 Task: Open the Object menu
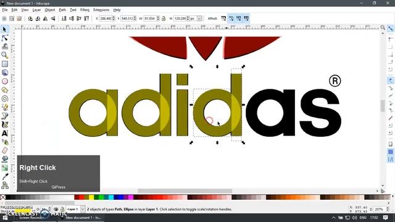49,10
